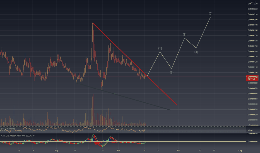Click the Jul label on the time axis
Viewport: 260px width, 153px height.
point(178,151)
